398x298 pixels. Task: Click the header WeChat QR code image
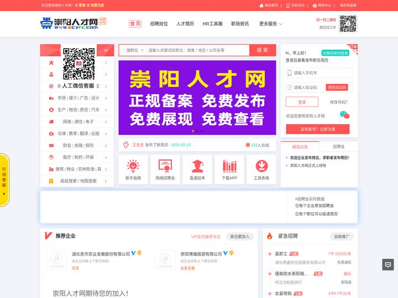348,24
